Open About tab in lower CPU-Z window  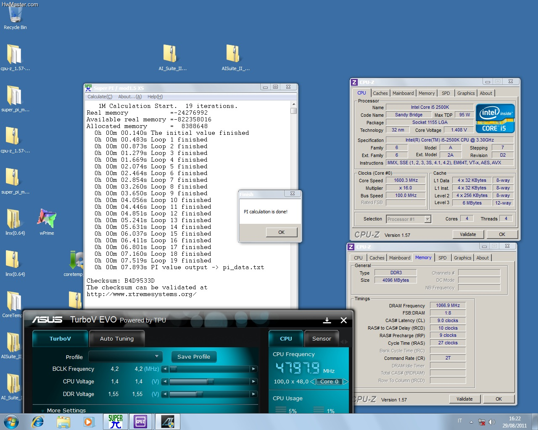pos(483,258)
